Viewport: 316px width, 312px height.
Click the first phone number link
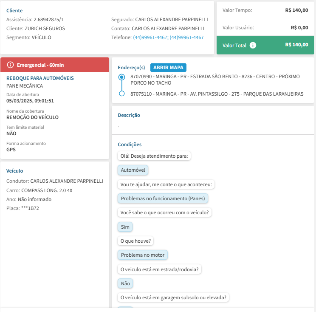point(150,37)
